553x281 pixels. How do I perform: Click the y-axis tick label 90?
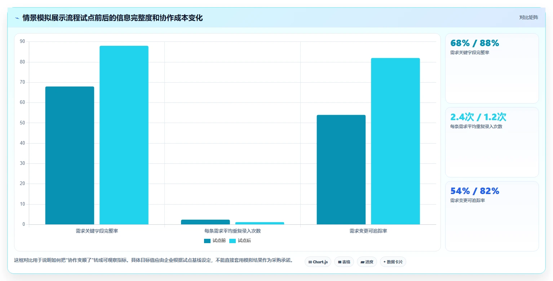click(x=22, y=41)
